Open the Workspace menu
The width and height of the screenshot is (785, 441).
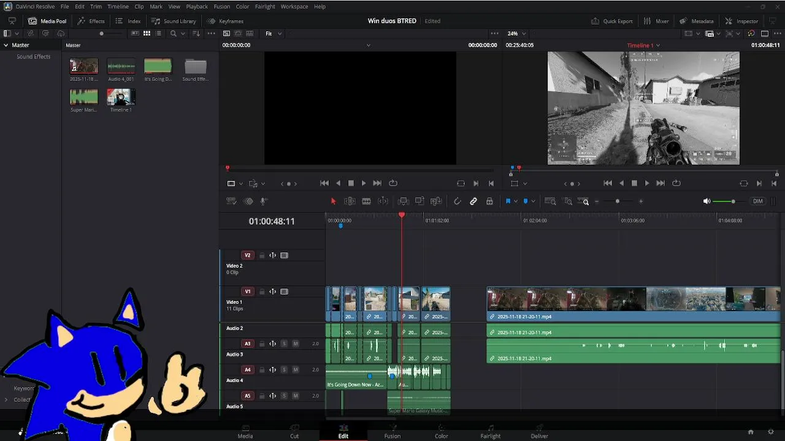click(x=294, y=7)
